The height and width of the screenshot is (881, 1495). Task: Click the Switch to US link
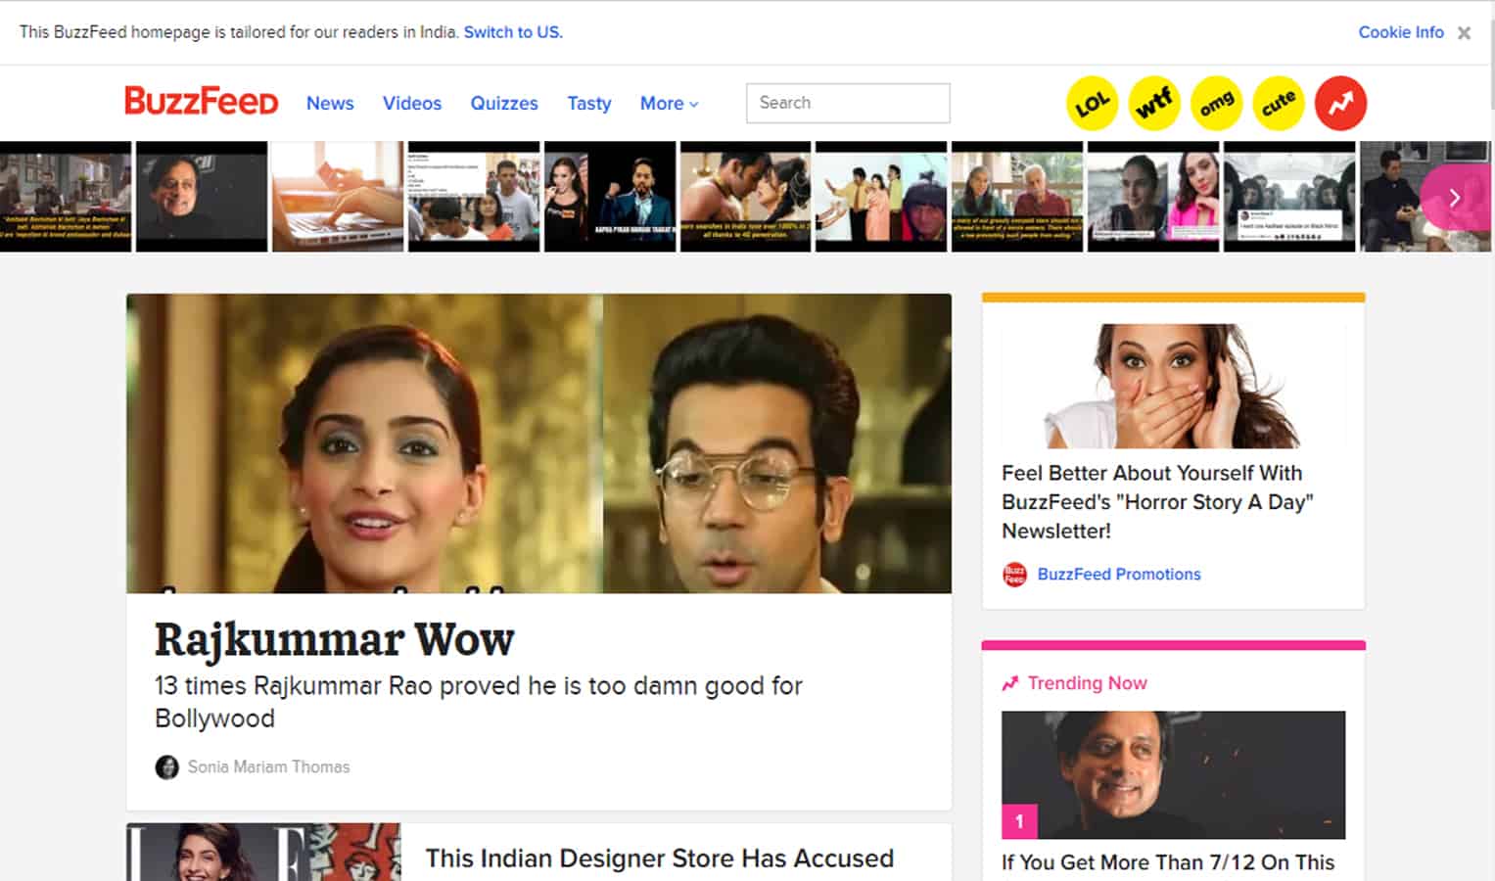513,32
